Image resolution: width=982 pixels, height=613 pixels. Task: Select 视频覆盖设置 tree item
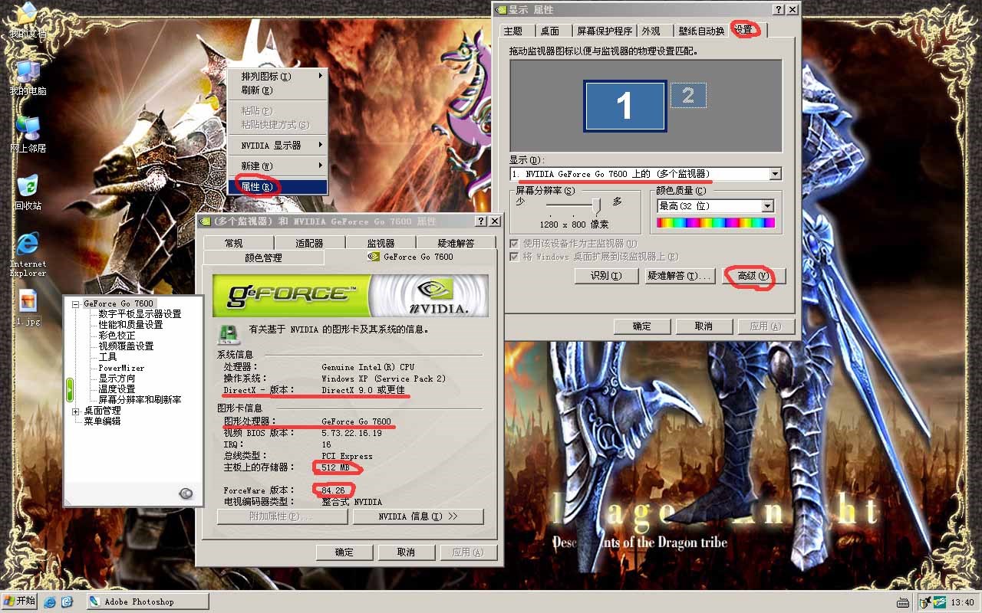pyautogui.click(x=126, y=346)
